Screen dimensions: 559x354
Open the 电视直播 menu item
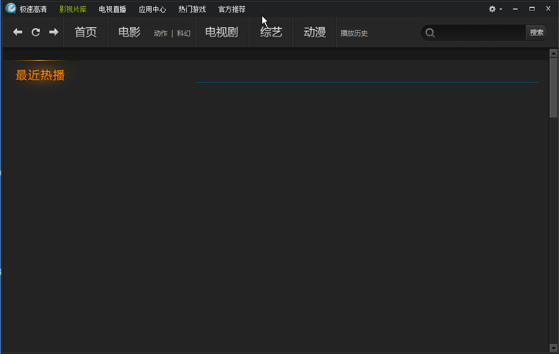point(112,9)
